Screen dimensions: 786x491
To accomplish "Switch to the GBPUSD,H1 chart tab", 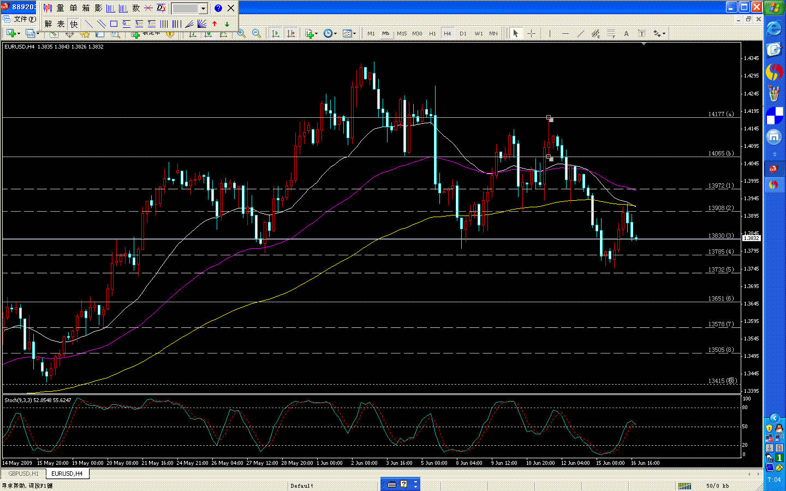I will point(23,474).
